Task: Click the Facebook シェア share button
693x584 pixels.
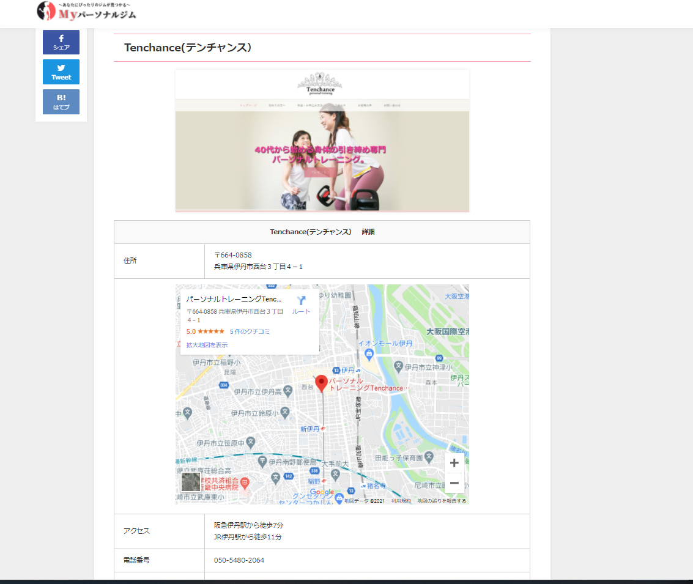Action: 61,42
